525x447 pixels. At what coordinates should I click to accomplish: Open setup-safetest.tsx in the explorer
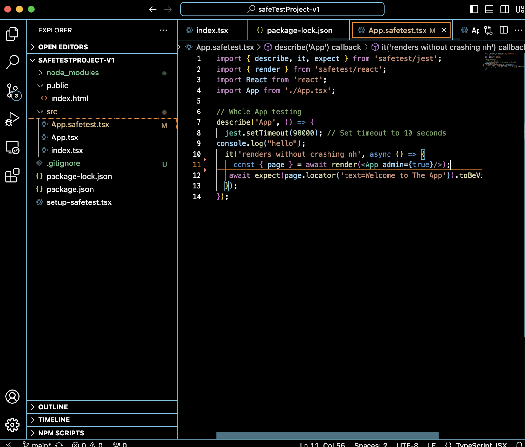point(102,202)
